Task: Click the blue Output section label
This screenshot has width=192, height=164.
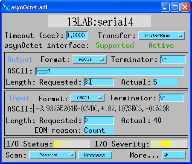Action: point(20,59)
